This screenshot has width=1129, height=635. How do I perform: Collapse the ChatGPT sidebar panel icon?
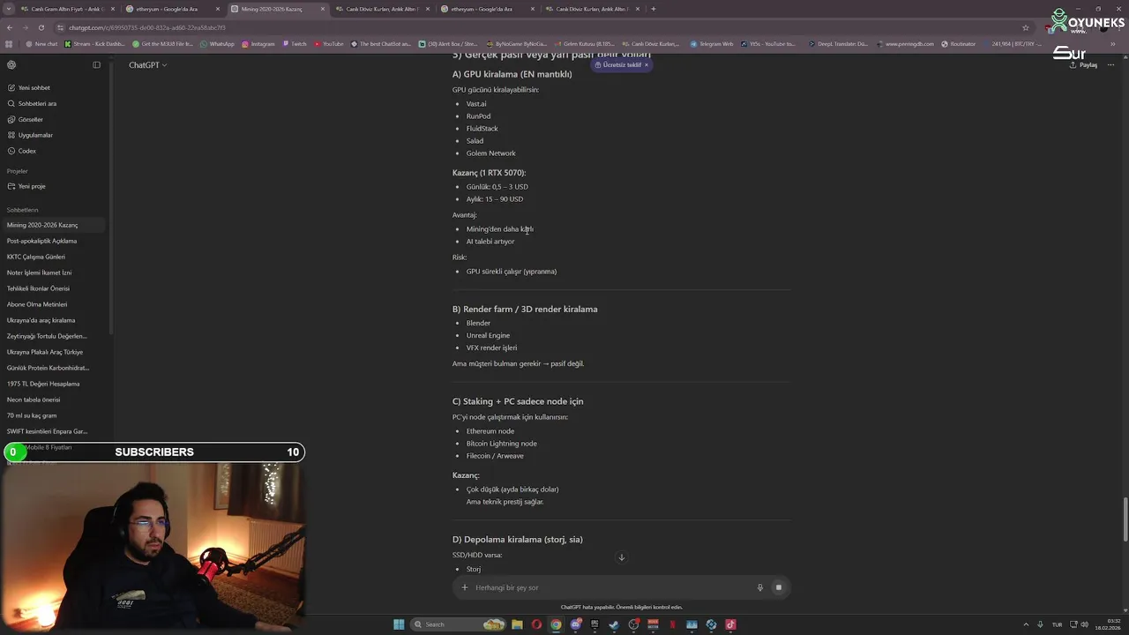[97, 65]
